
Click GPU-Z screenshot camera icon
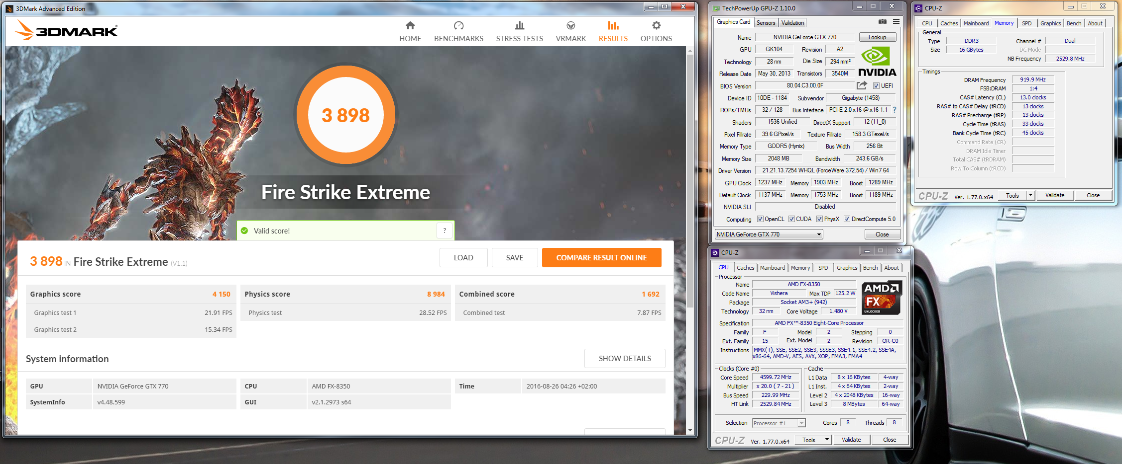882,22
